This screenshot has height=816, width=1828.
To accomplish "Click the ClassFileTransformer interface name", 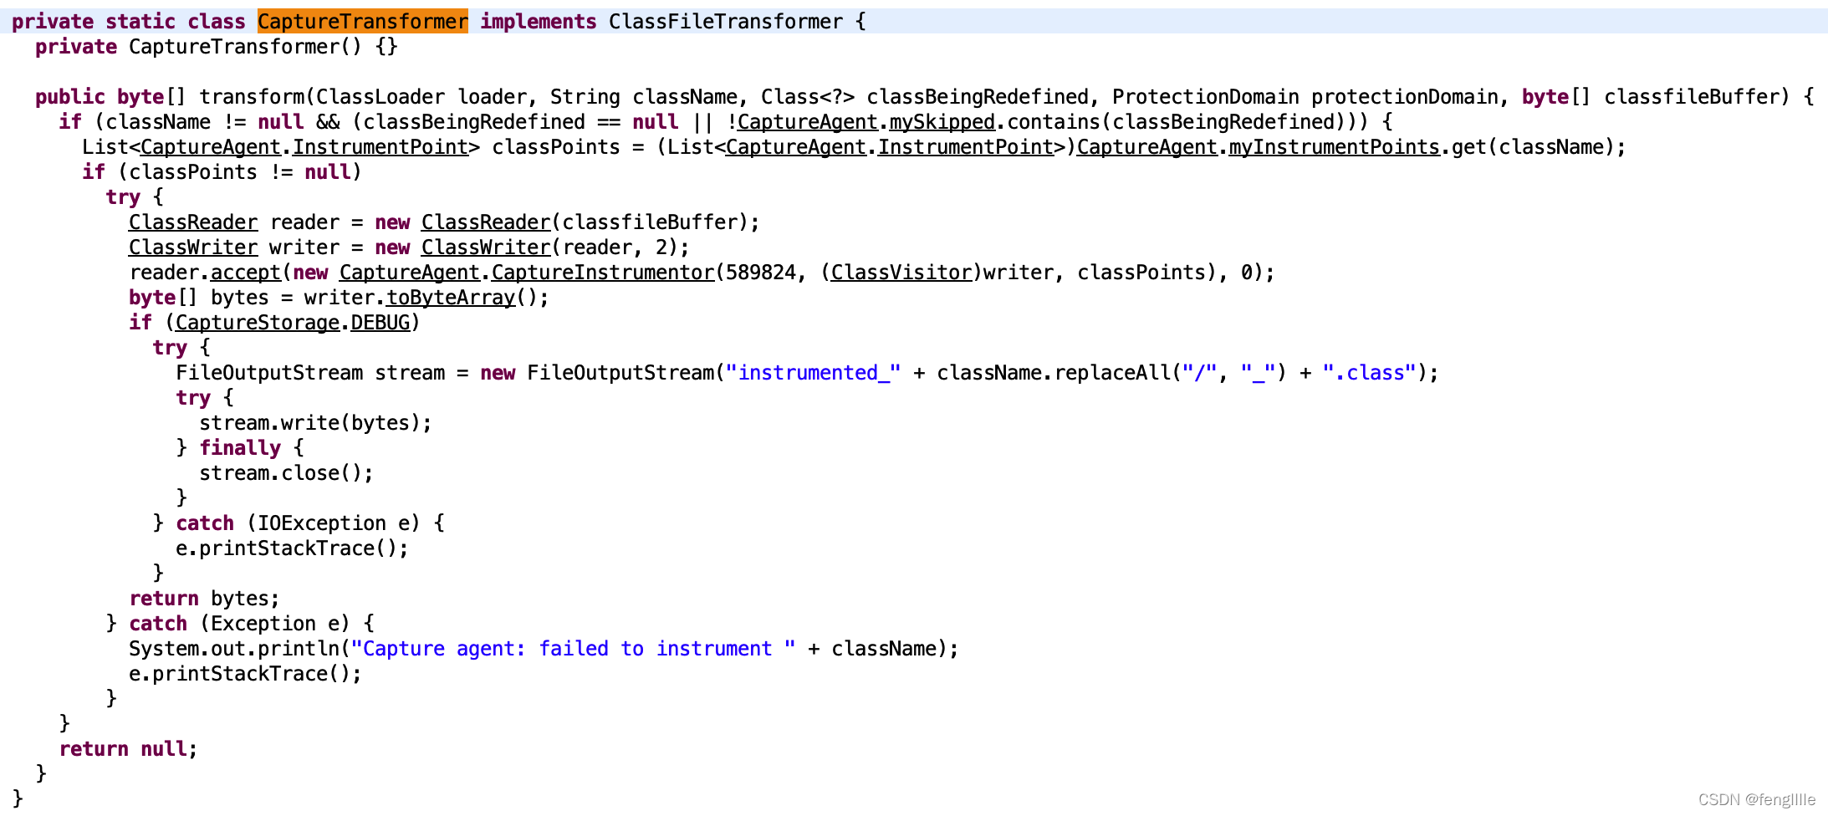I will [726, 21].
